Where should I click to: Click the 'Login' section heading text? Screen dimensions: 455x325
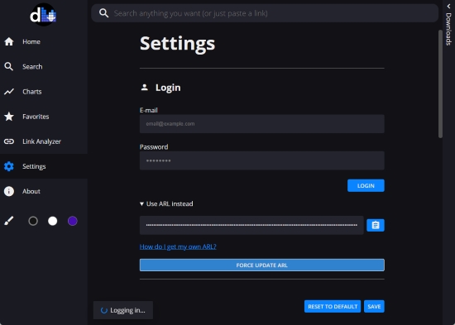[168, 88]
